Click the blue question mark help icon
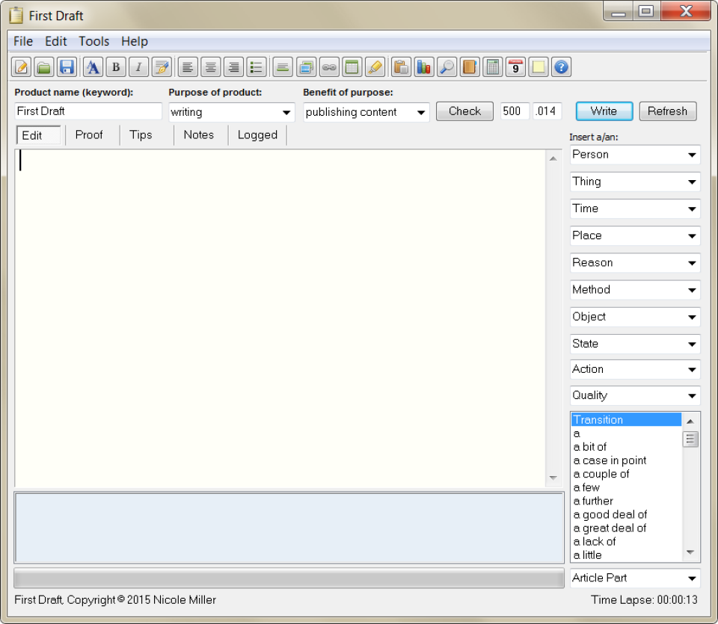The width and height of the screenshot is (718, 624). pyautogui.click(x=561, y=67)
